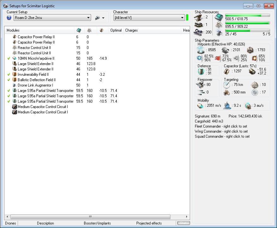Image resolution: width=277 pixels, height=228 pixels.
Task: Click the green skill indicator next to Character
Action: pyautogui.click(x=187, y=18)
